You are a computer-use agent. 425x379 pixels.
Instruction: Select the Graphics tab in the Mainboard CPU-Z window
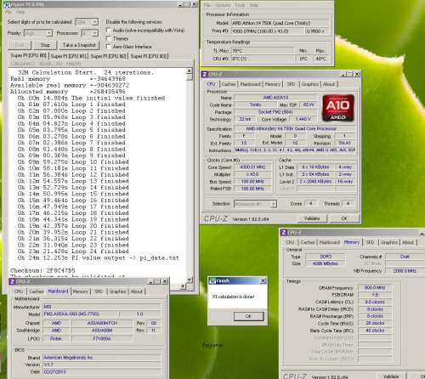[x=117, y=291]
